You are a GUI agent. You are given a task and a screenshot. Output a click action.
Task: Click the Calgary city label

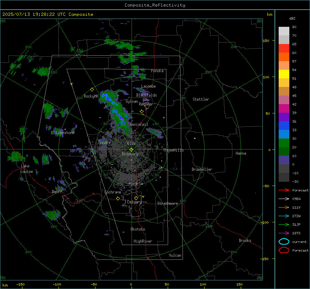click(x=134, y=202)
